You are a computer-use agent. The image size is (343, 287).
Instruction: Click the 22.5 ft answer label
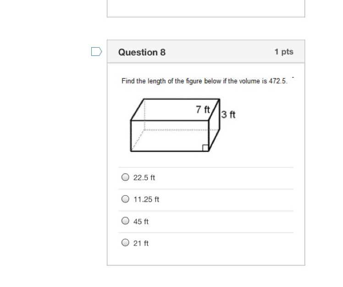click(x=144, y=177)
